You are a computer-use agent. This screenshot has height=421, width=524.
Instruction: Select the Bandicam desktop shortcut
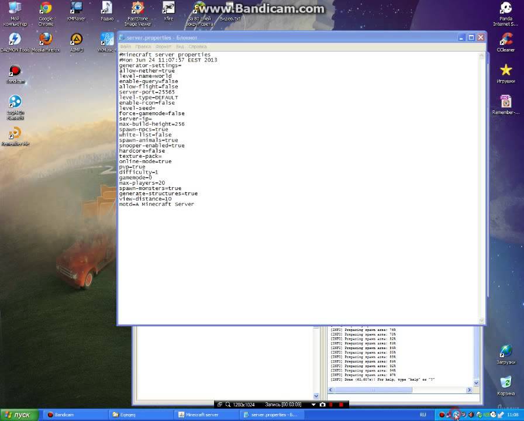[x=15, y=74]
